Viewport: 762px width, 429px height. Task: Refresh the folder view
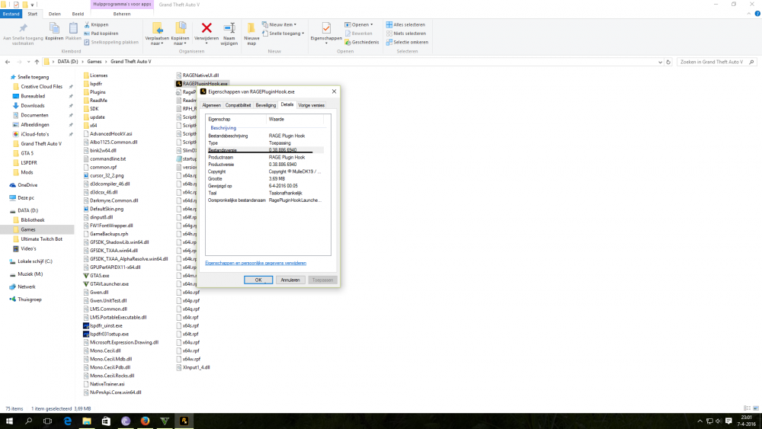coord(668,62)
